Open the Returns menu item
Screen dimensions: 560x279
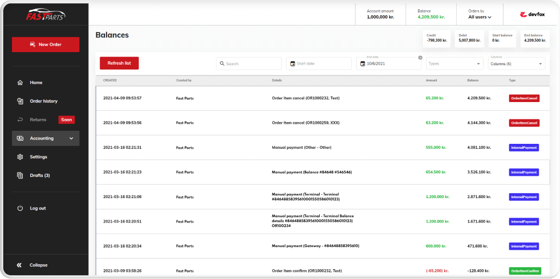(38, 119)
